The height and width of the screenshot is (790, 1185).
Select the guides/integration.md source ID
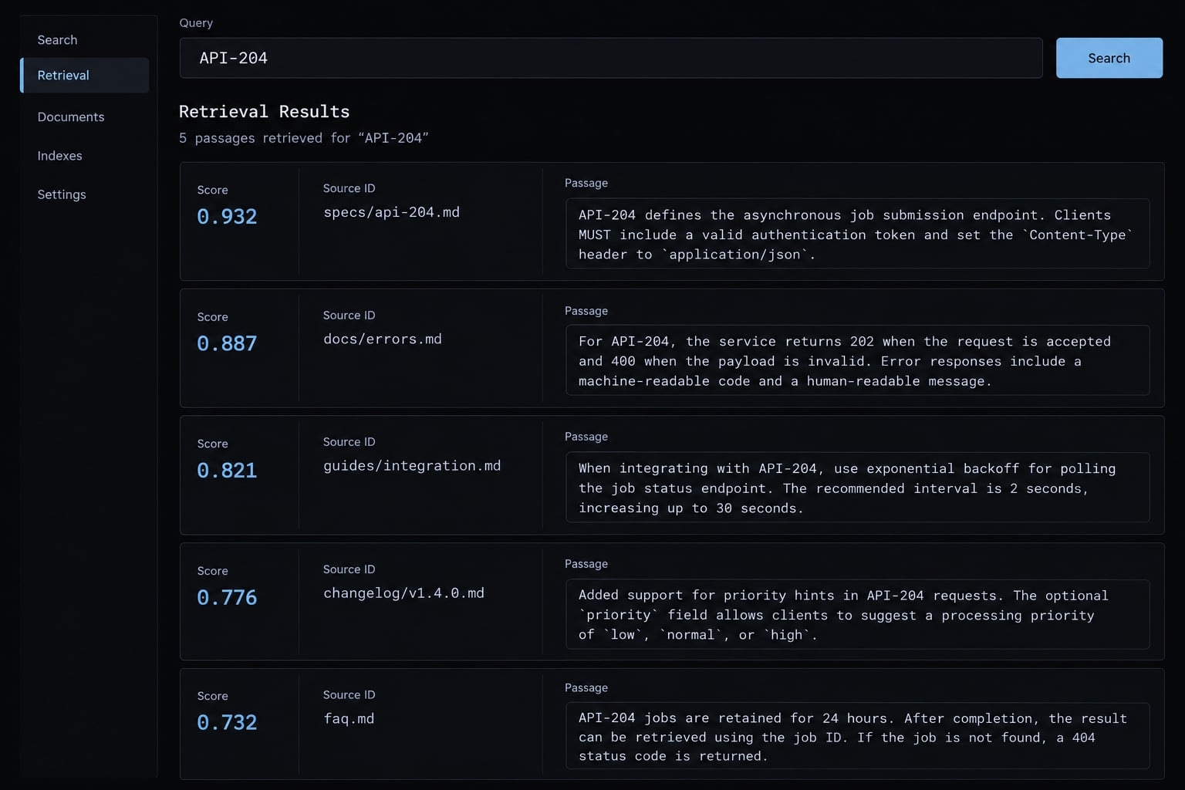pos(412,466)
